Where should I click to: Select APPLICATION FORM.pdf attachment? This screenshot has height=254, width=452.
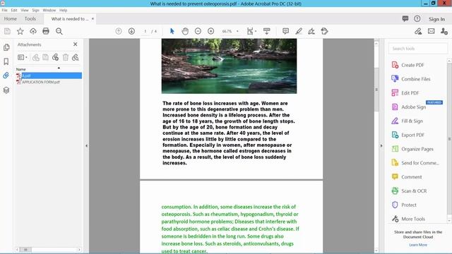[40, 82]
